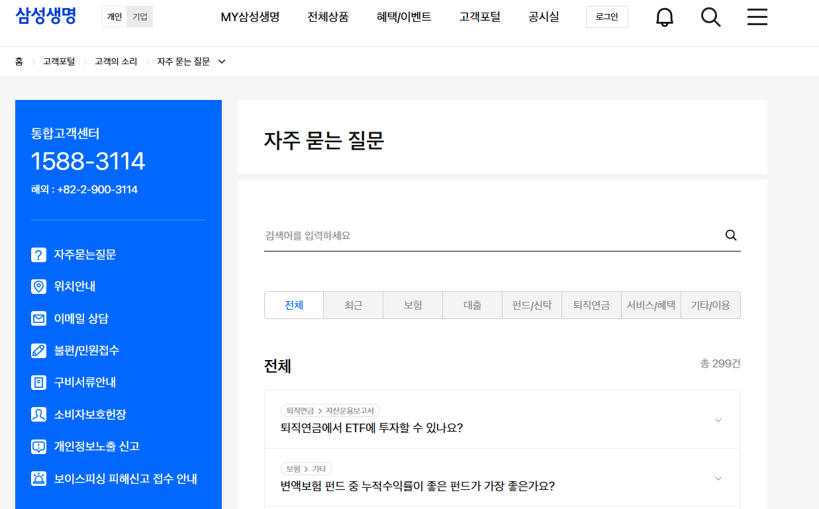Image resolution: width=819 pixels, height=509 pixels.
Task: Click the overseas number +82-2-900-3114
Action: click(x=97, y=190)
